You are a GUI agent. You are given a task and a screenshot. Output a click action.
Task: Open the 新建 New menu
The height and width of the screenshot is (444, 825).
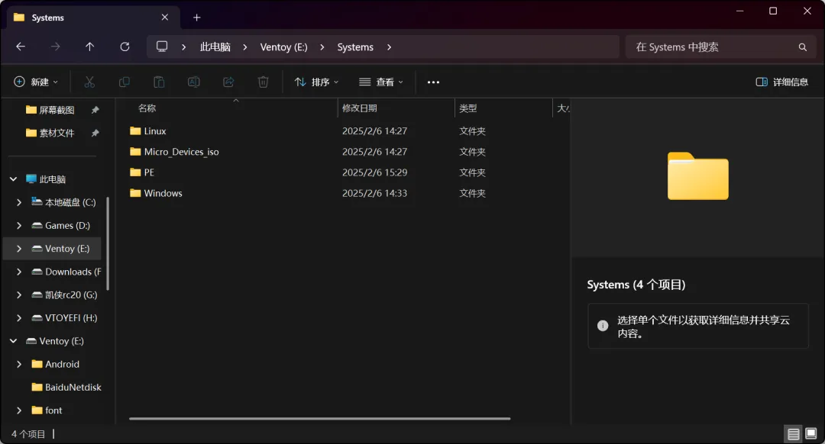(35, 82)
